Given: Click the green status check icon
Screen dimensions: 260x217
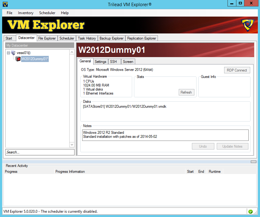Looking at the screenshot, I should (250, 211).
